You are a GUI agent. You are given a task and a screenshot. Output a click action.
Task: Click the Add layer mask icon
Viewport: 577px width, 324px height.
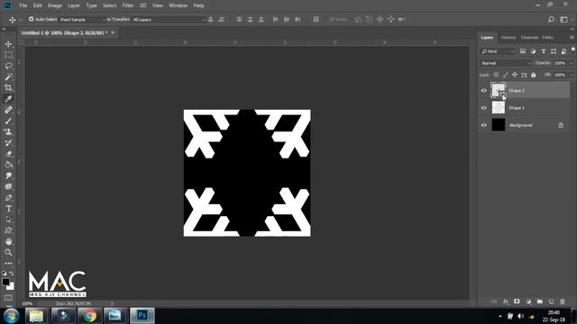click(517, 301)
